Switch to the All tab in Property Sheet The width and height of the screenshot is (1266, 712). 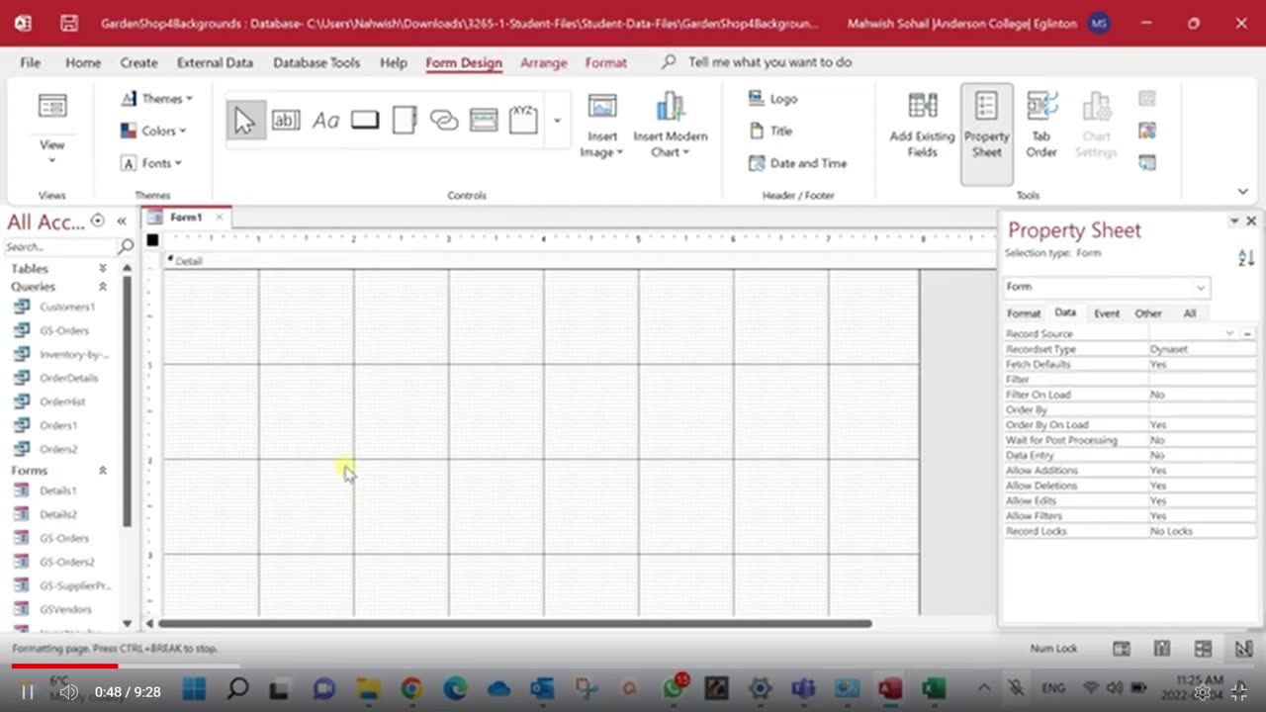pos(1190,313)
